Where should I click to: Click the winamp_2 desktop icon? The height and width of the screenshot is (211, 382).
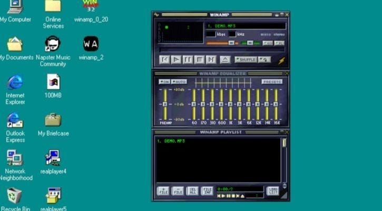click(91, 44)
